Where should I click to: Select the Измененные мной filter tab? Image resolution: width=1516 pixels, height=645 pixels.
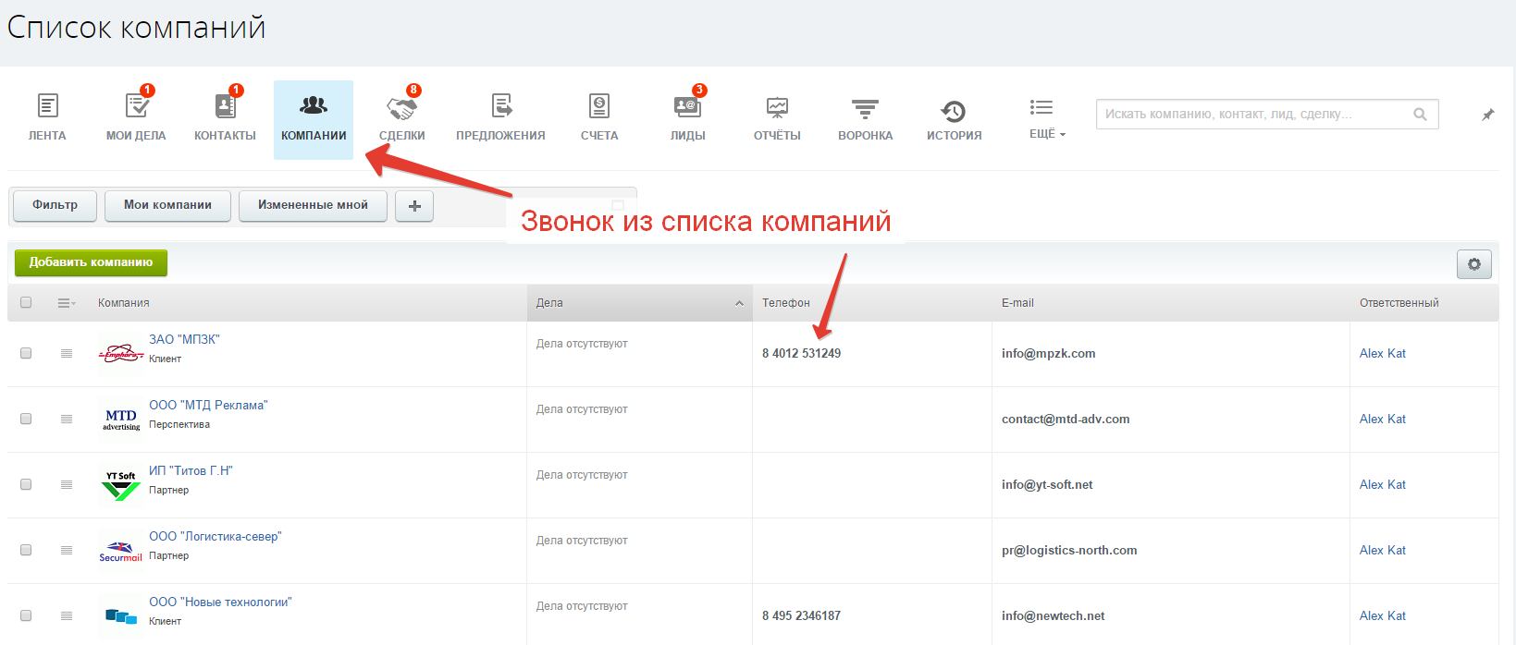313,205
